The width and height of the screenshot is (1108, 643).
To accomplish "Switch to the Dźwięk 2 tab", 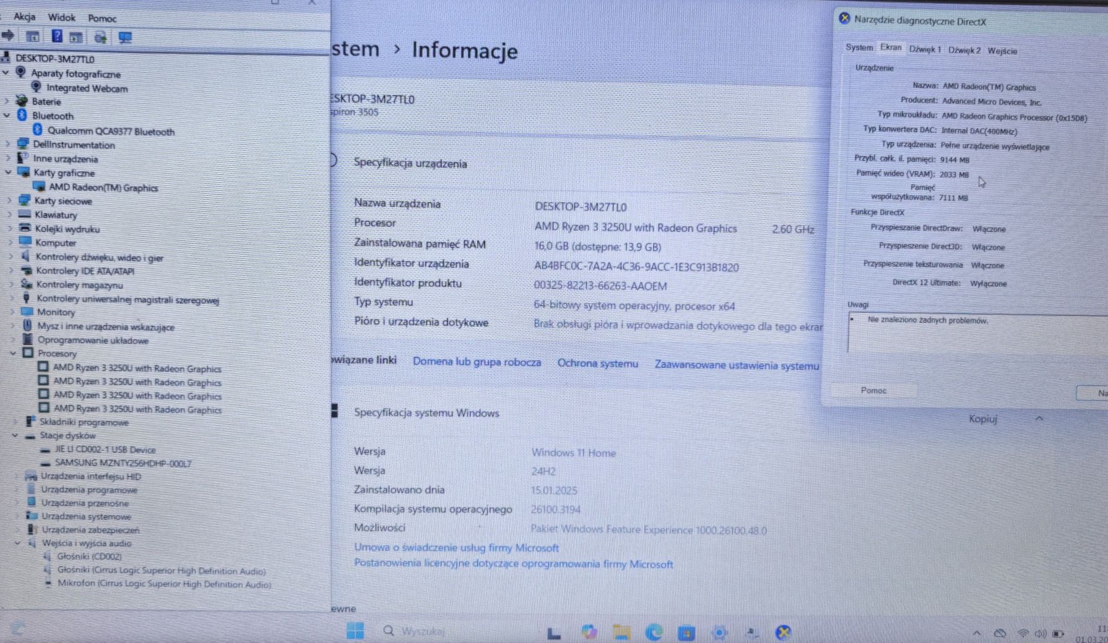I will pos(964,50).
